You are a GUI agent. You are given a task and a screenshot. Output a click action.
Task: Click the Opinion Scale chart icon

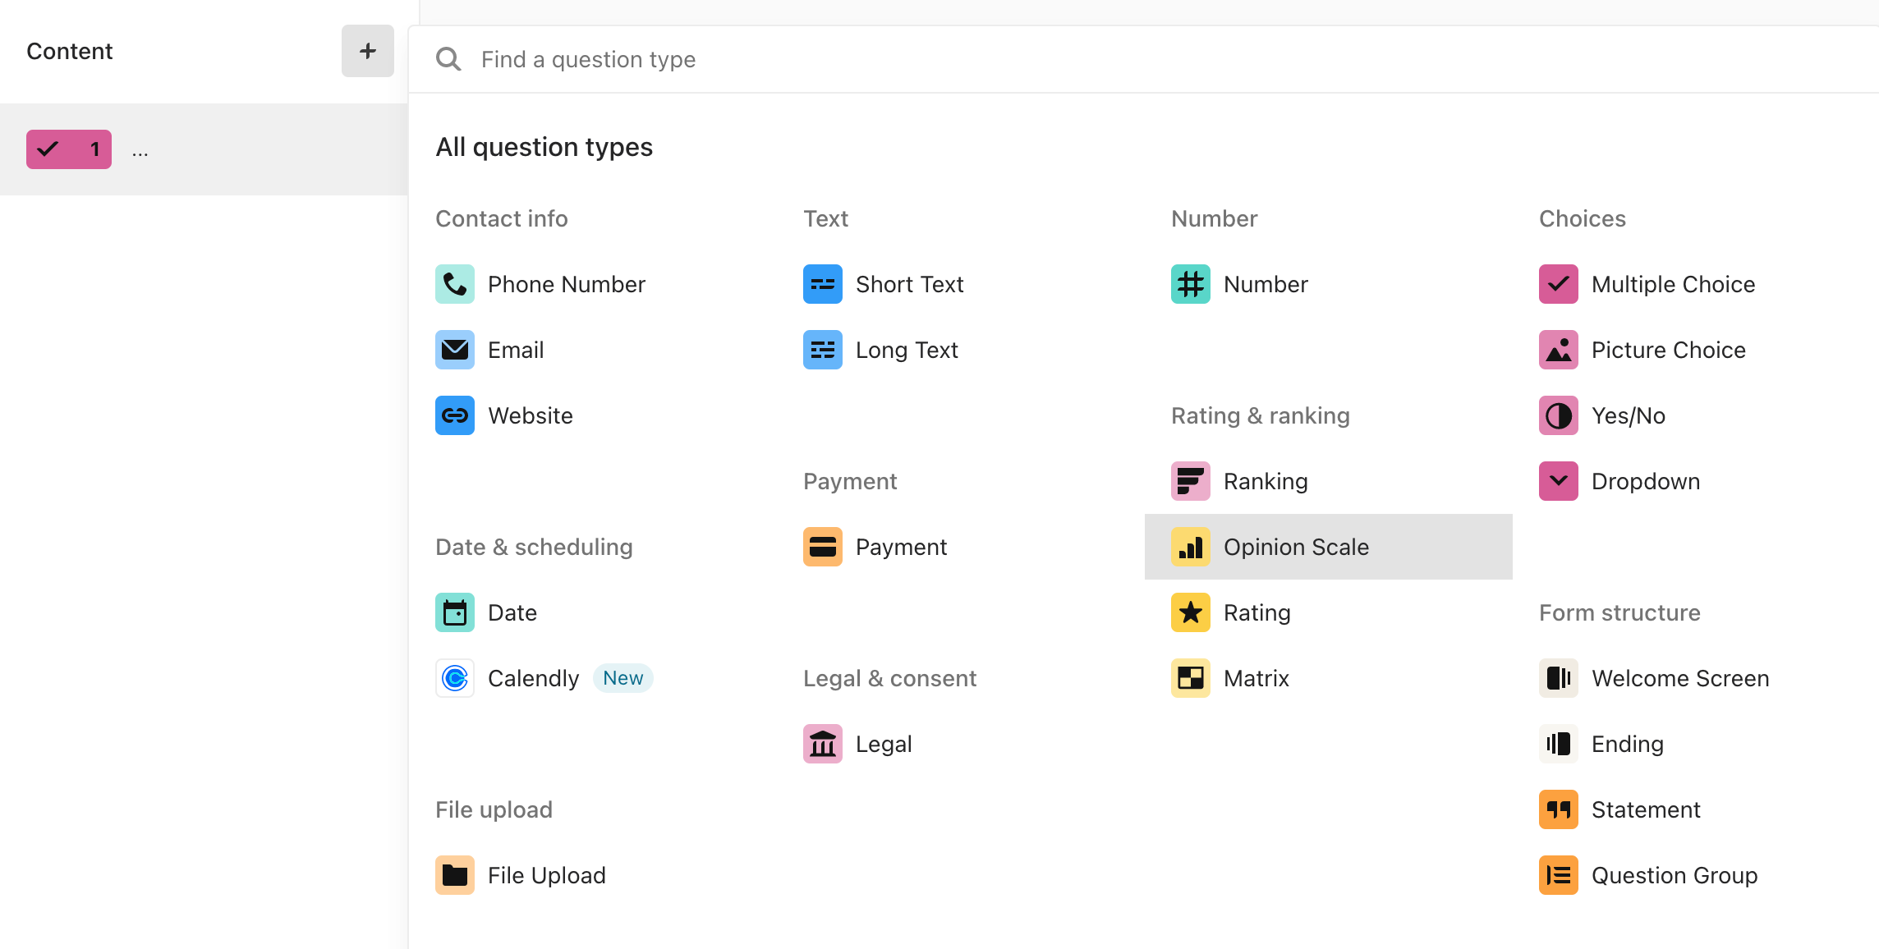pos(1191,547)
